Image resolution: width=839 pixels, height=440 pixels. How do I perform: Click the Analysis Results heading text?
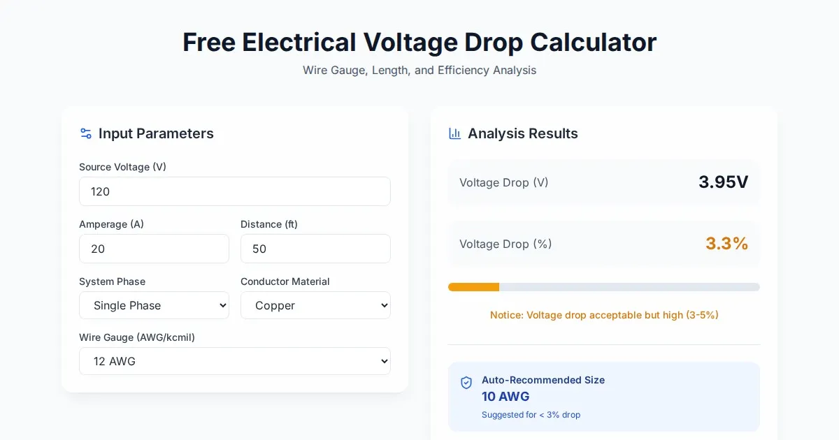pyautogui.click(x=523, y=133)
